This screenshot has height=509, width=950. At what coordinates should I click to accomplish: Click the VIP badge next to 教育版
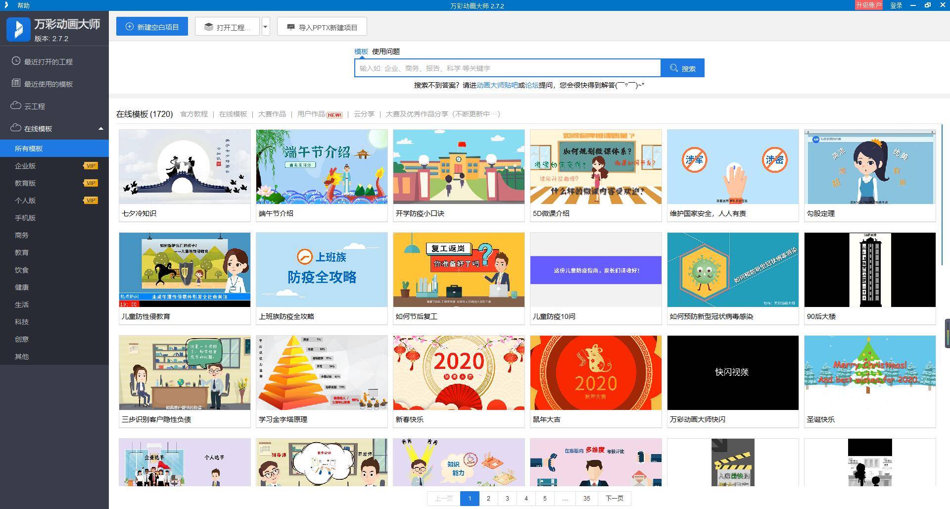coord(91,183)
